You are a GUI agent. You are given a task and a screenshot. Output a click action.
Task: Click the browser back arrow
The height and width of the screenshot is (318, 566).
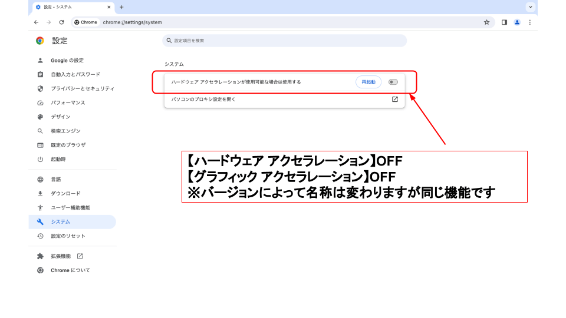point(36,22)
